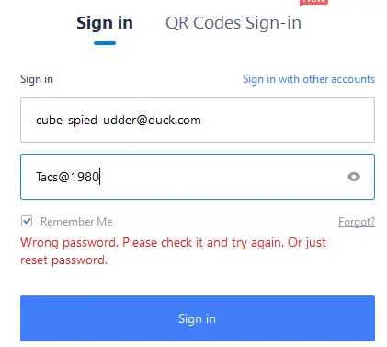Viewport: 387px width, 347px height.
Task: Click the duck.com part of the email
Action: [175, 120]
